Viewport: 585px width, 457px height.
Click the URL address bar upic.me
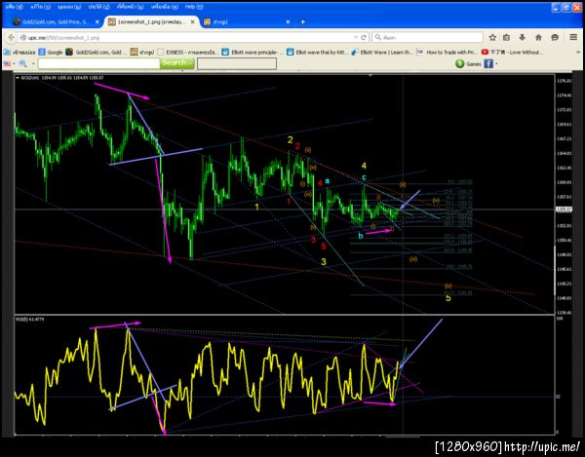[x=186, y=38]
